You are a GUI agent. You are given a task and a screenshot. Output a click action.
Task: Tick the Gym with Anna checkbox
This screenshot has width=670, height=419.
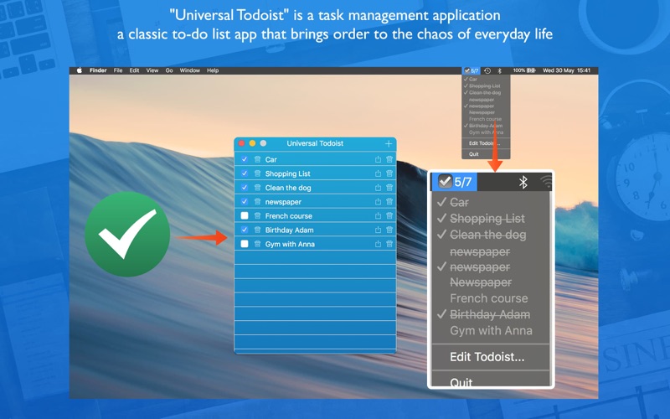[245, 244]
